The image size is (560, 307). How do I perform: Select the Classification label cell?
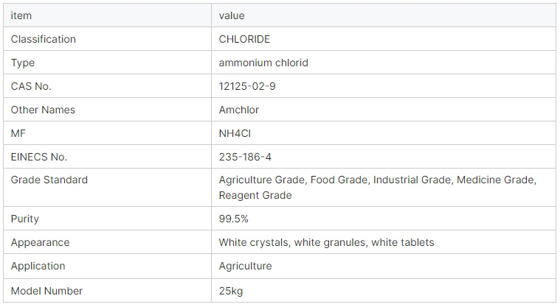pos(107,39)
